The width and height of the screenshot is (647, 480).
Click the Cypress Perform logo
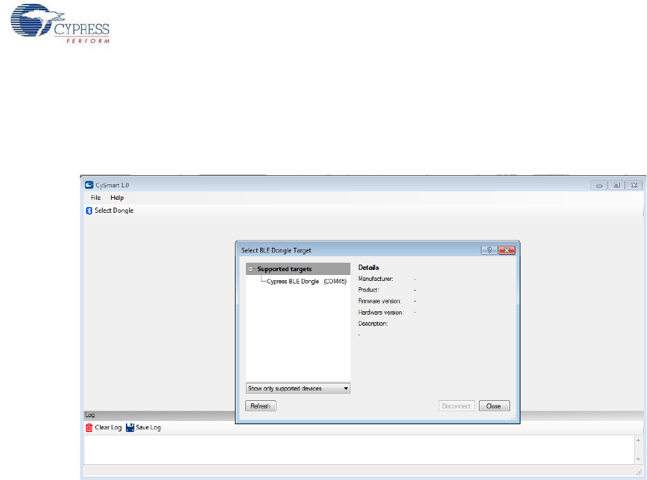pyautogui.click(x=60, y=23)
